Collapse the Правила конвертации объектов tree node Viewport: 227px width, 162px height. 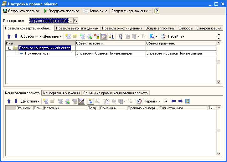pos(10,48)
